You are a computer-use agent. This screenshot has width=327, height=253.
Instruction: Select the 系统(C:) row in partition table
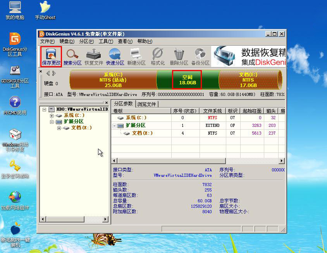pyautogui.click(x=198, y=118)
